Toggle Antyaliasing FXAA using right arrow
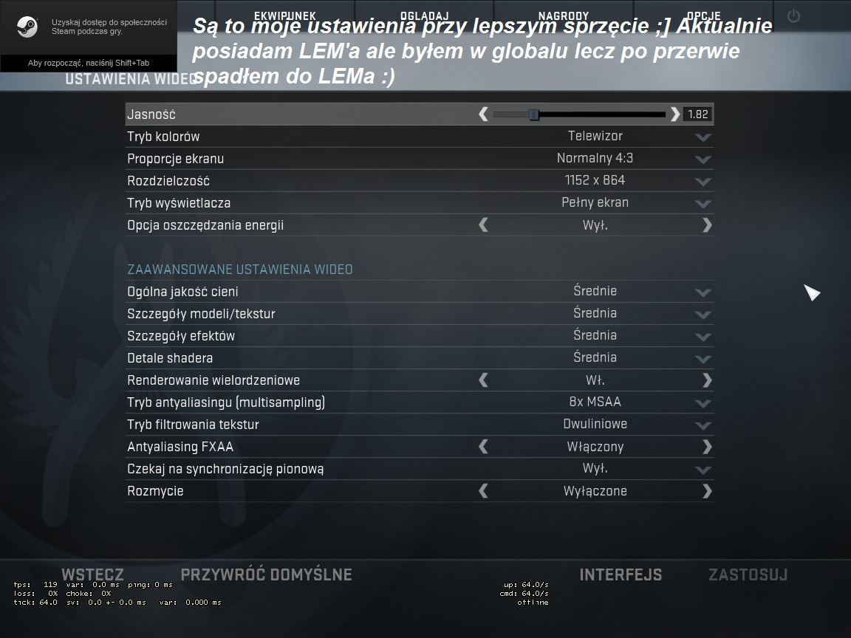 (x=707, y=447)
